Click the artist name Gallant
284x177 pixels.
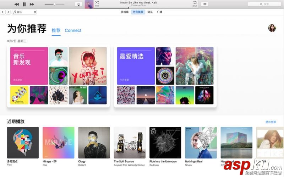[82, 165]
